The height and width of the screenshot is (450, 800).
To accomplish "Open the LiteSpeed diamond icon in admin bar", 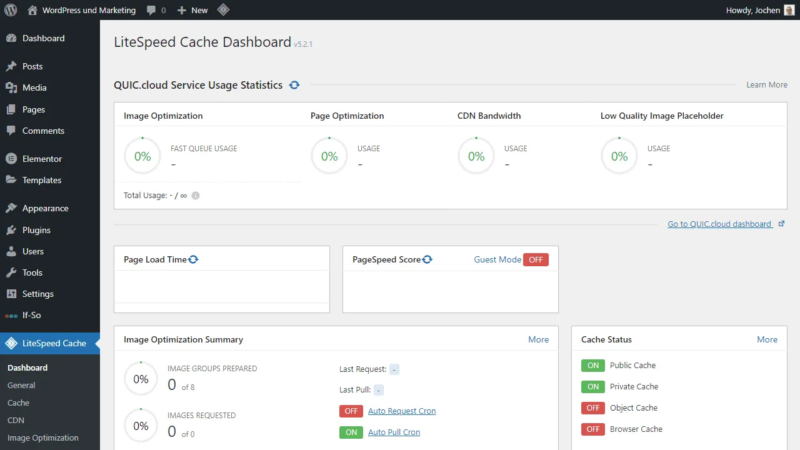I will point(223,10).
